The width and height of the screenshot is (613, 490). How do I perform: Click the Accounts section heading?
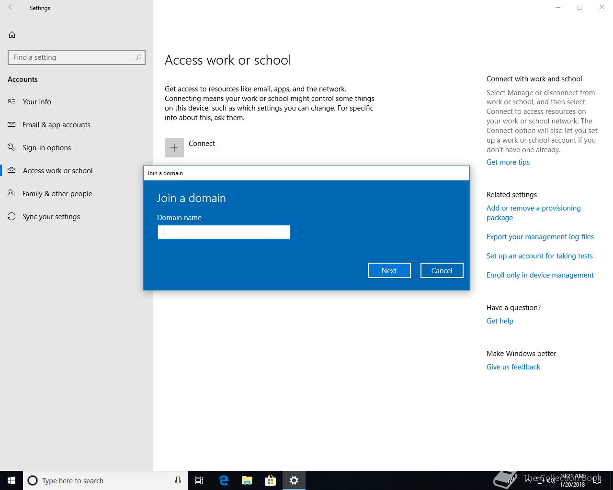click(x=23, y=79)
